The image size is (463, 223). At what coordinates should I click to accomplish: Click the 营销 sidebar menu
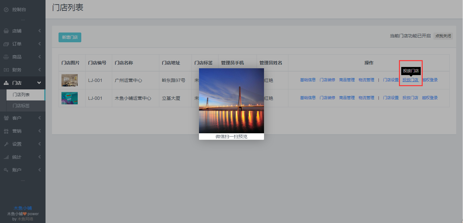tap(23, 131)
